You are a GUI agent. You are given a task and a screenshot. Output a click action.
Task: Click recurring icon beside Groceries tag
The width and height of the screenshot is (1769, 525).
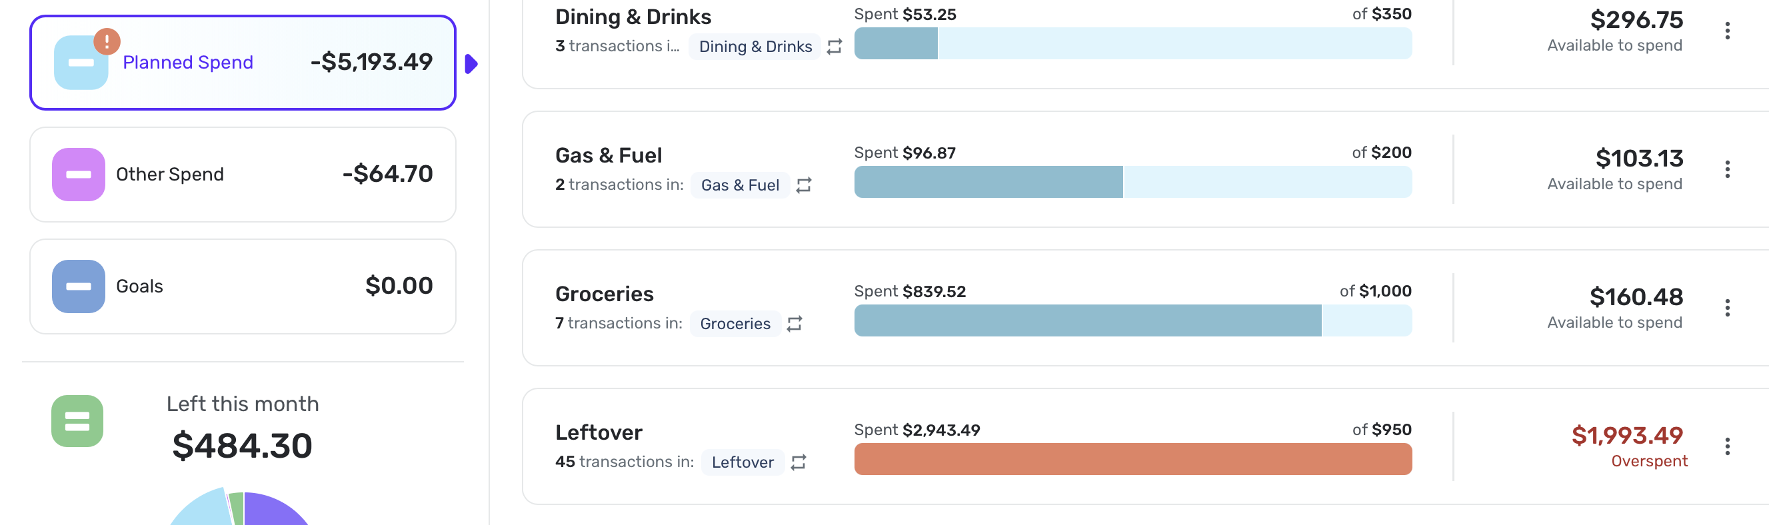coord(795,324)
